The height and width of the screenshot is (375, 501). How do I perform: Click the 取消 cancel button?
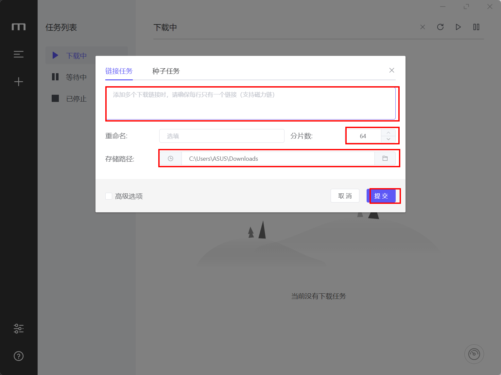(x=345, y=196)
